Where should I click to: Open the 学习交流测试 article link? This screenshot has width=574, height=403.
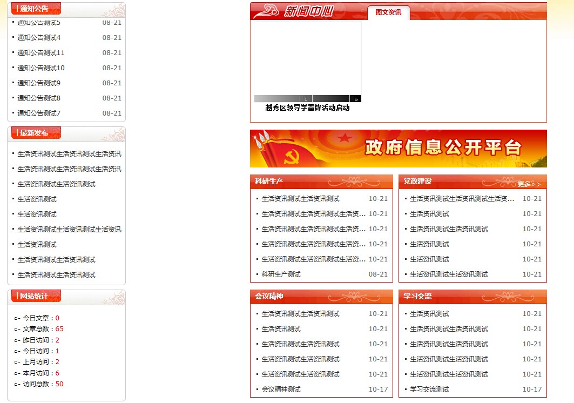(x=429, y=389)
